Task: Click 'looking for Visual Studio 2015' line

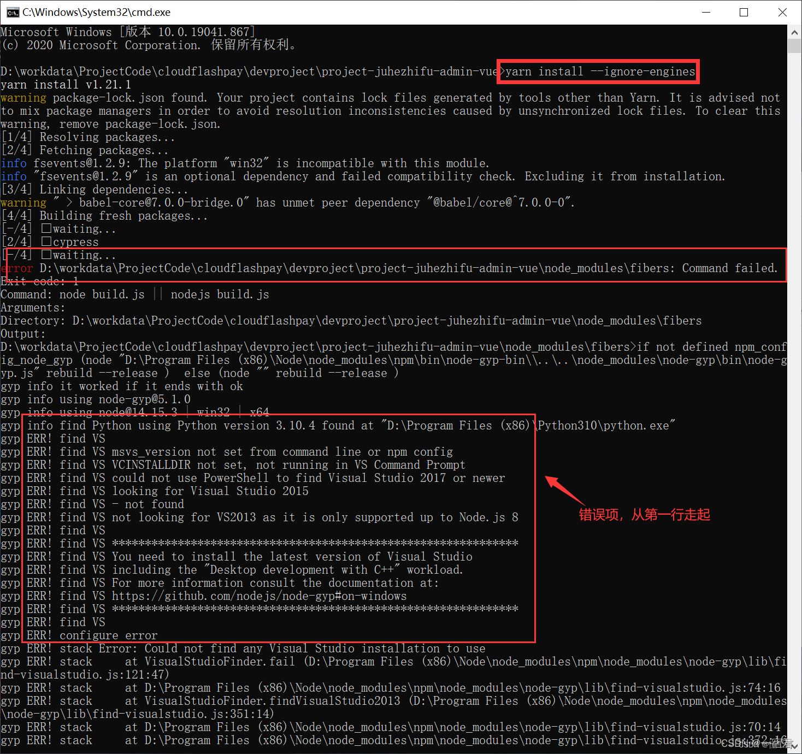Action: click(154, 491)
